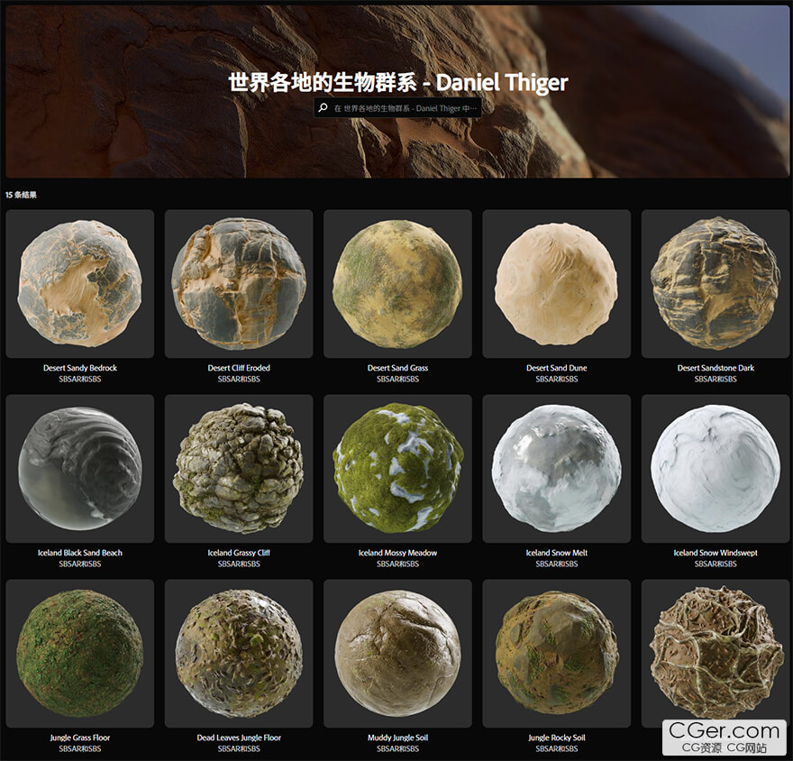The width and height of the screenshot is (793, 761).
Task: Click the SBSAR和SBS label under Desert Sandy Bedrock
Action: [80, 379]
